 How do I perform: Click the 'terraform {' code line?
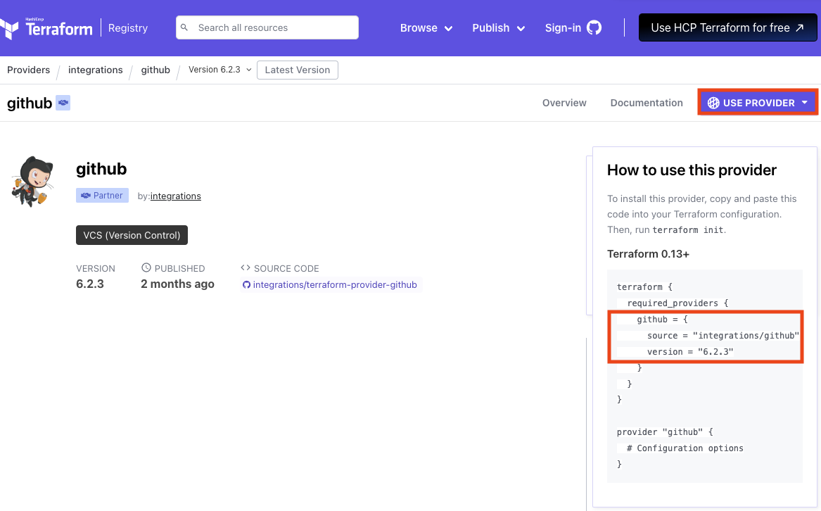[x=644, y=286]
